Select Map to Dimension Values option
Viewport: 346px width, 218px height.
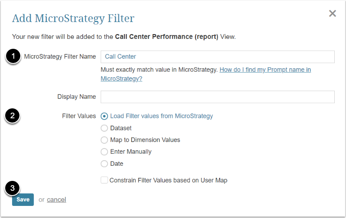pos(104,140)
